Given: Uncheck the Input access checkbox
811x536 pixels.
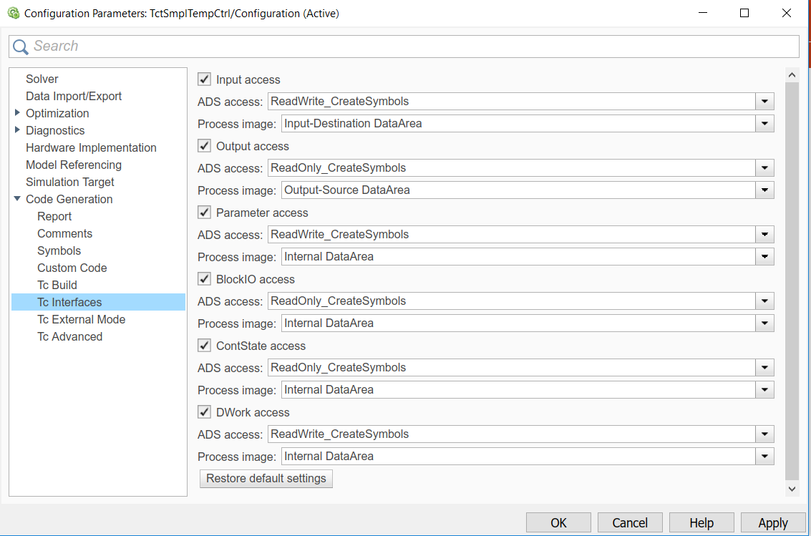Looking at the screenshot, I should 204,79.
